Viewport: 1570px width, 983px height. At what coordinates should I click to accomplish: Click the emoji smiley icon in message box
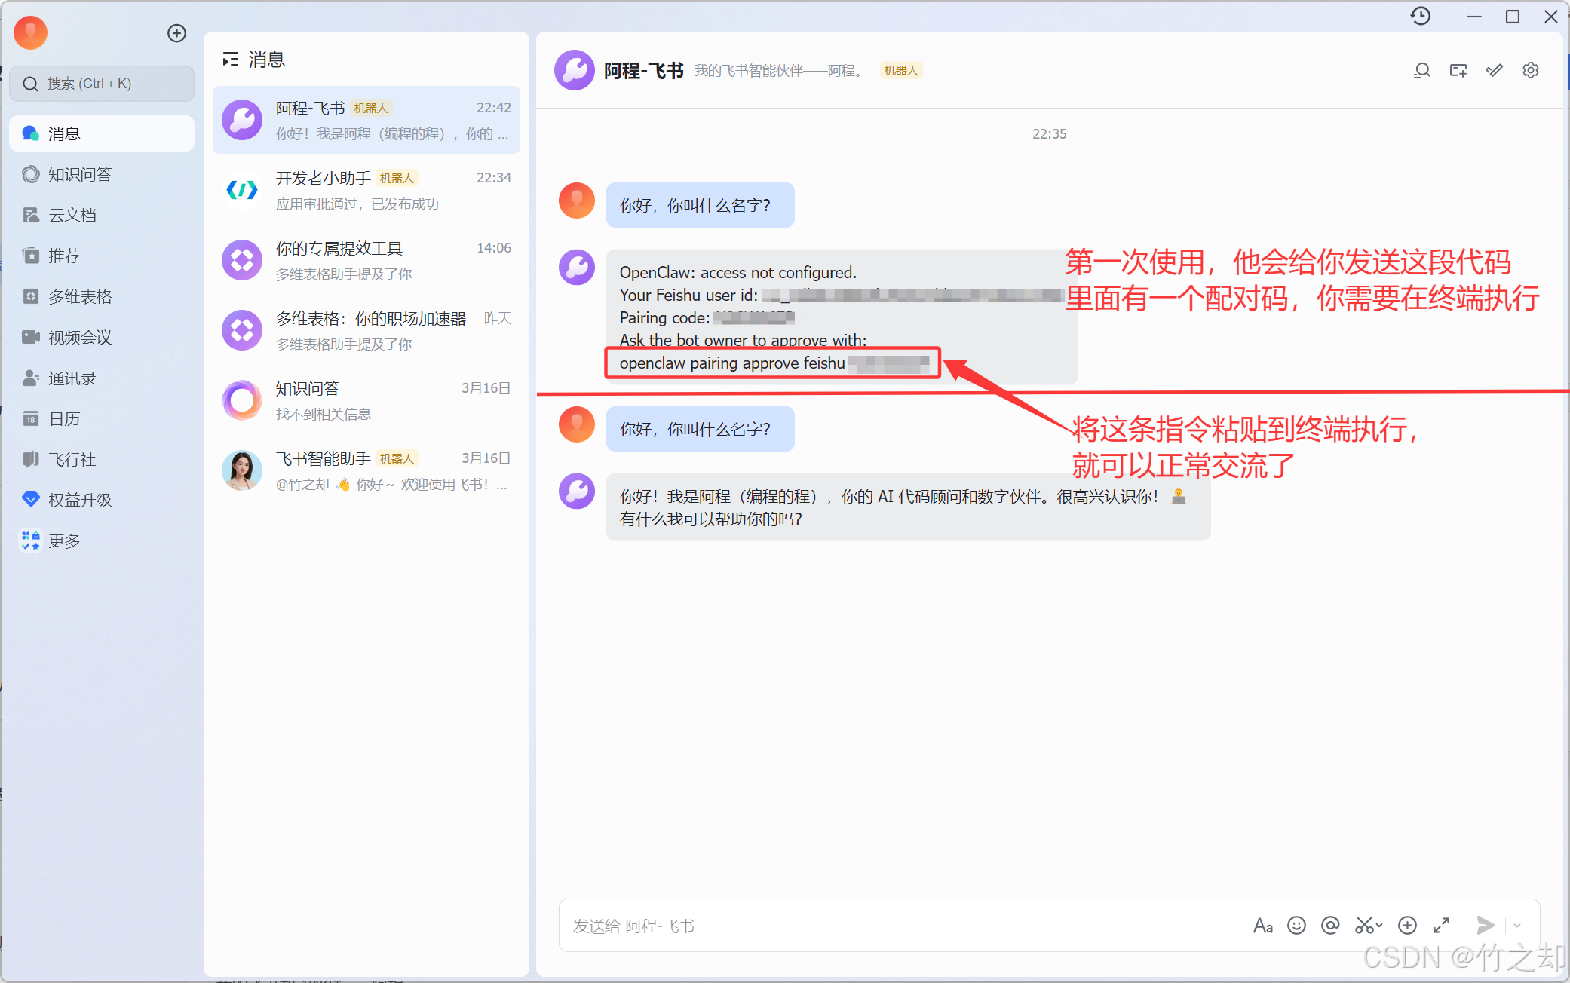pos(1296,925)
